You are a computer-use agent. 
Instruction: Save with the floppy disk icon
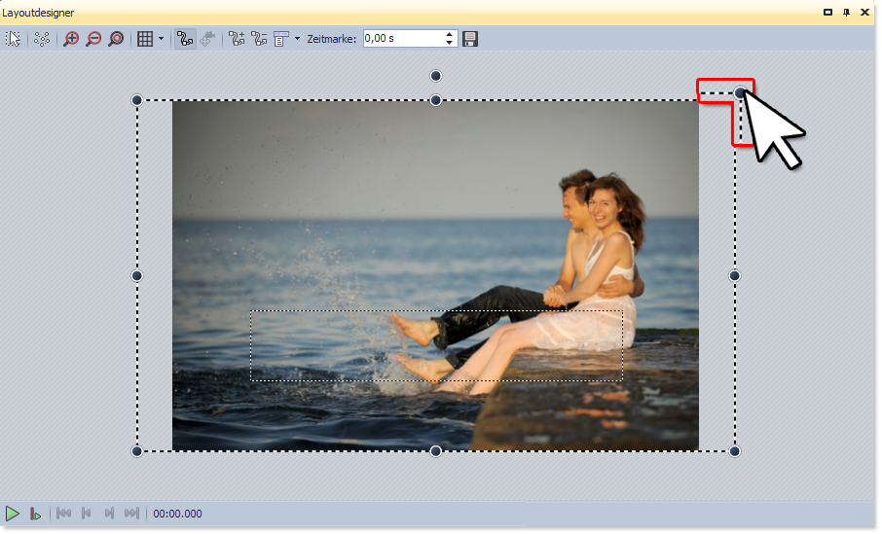(470, 39)
